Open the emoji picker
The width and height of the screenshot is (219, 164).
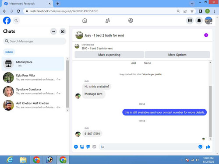[x=200, y=147]
